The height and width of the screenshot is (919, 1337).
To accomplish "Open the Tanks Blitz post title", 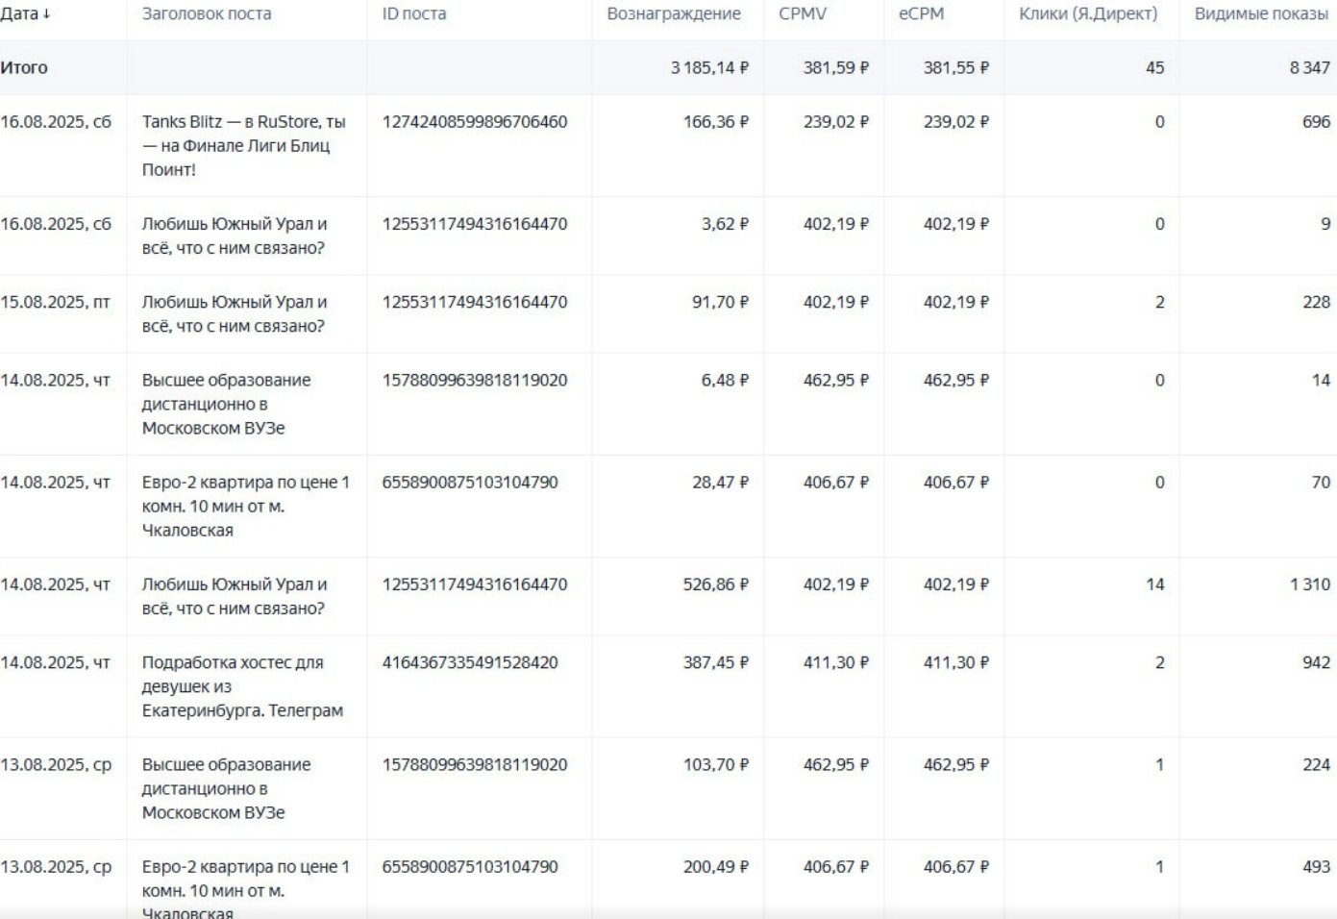I will click(243, 145).
